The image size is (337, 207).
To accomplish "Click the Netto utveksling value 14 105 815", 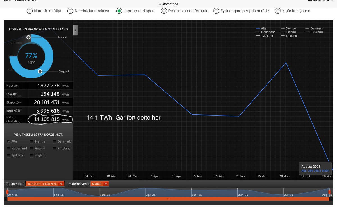I will 47,119.
